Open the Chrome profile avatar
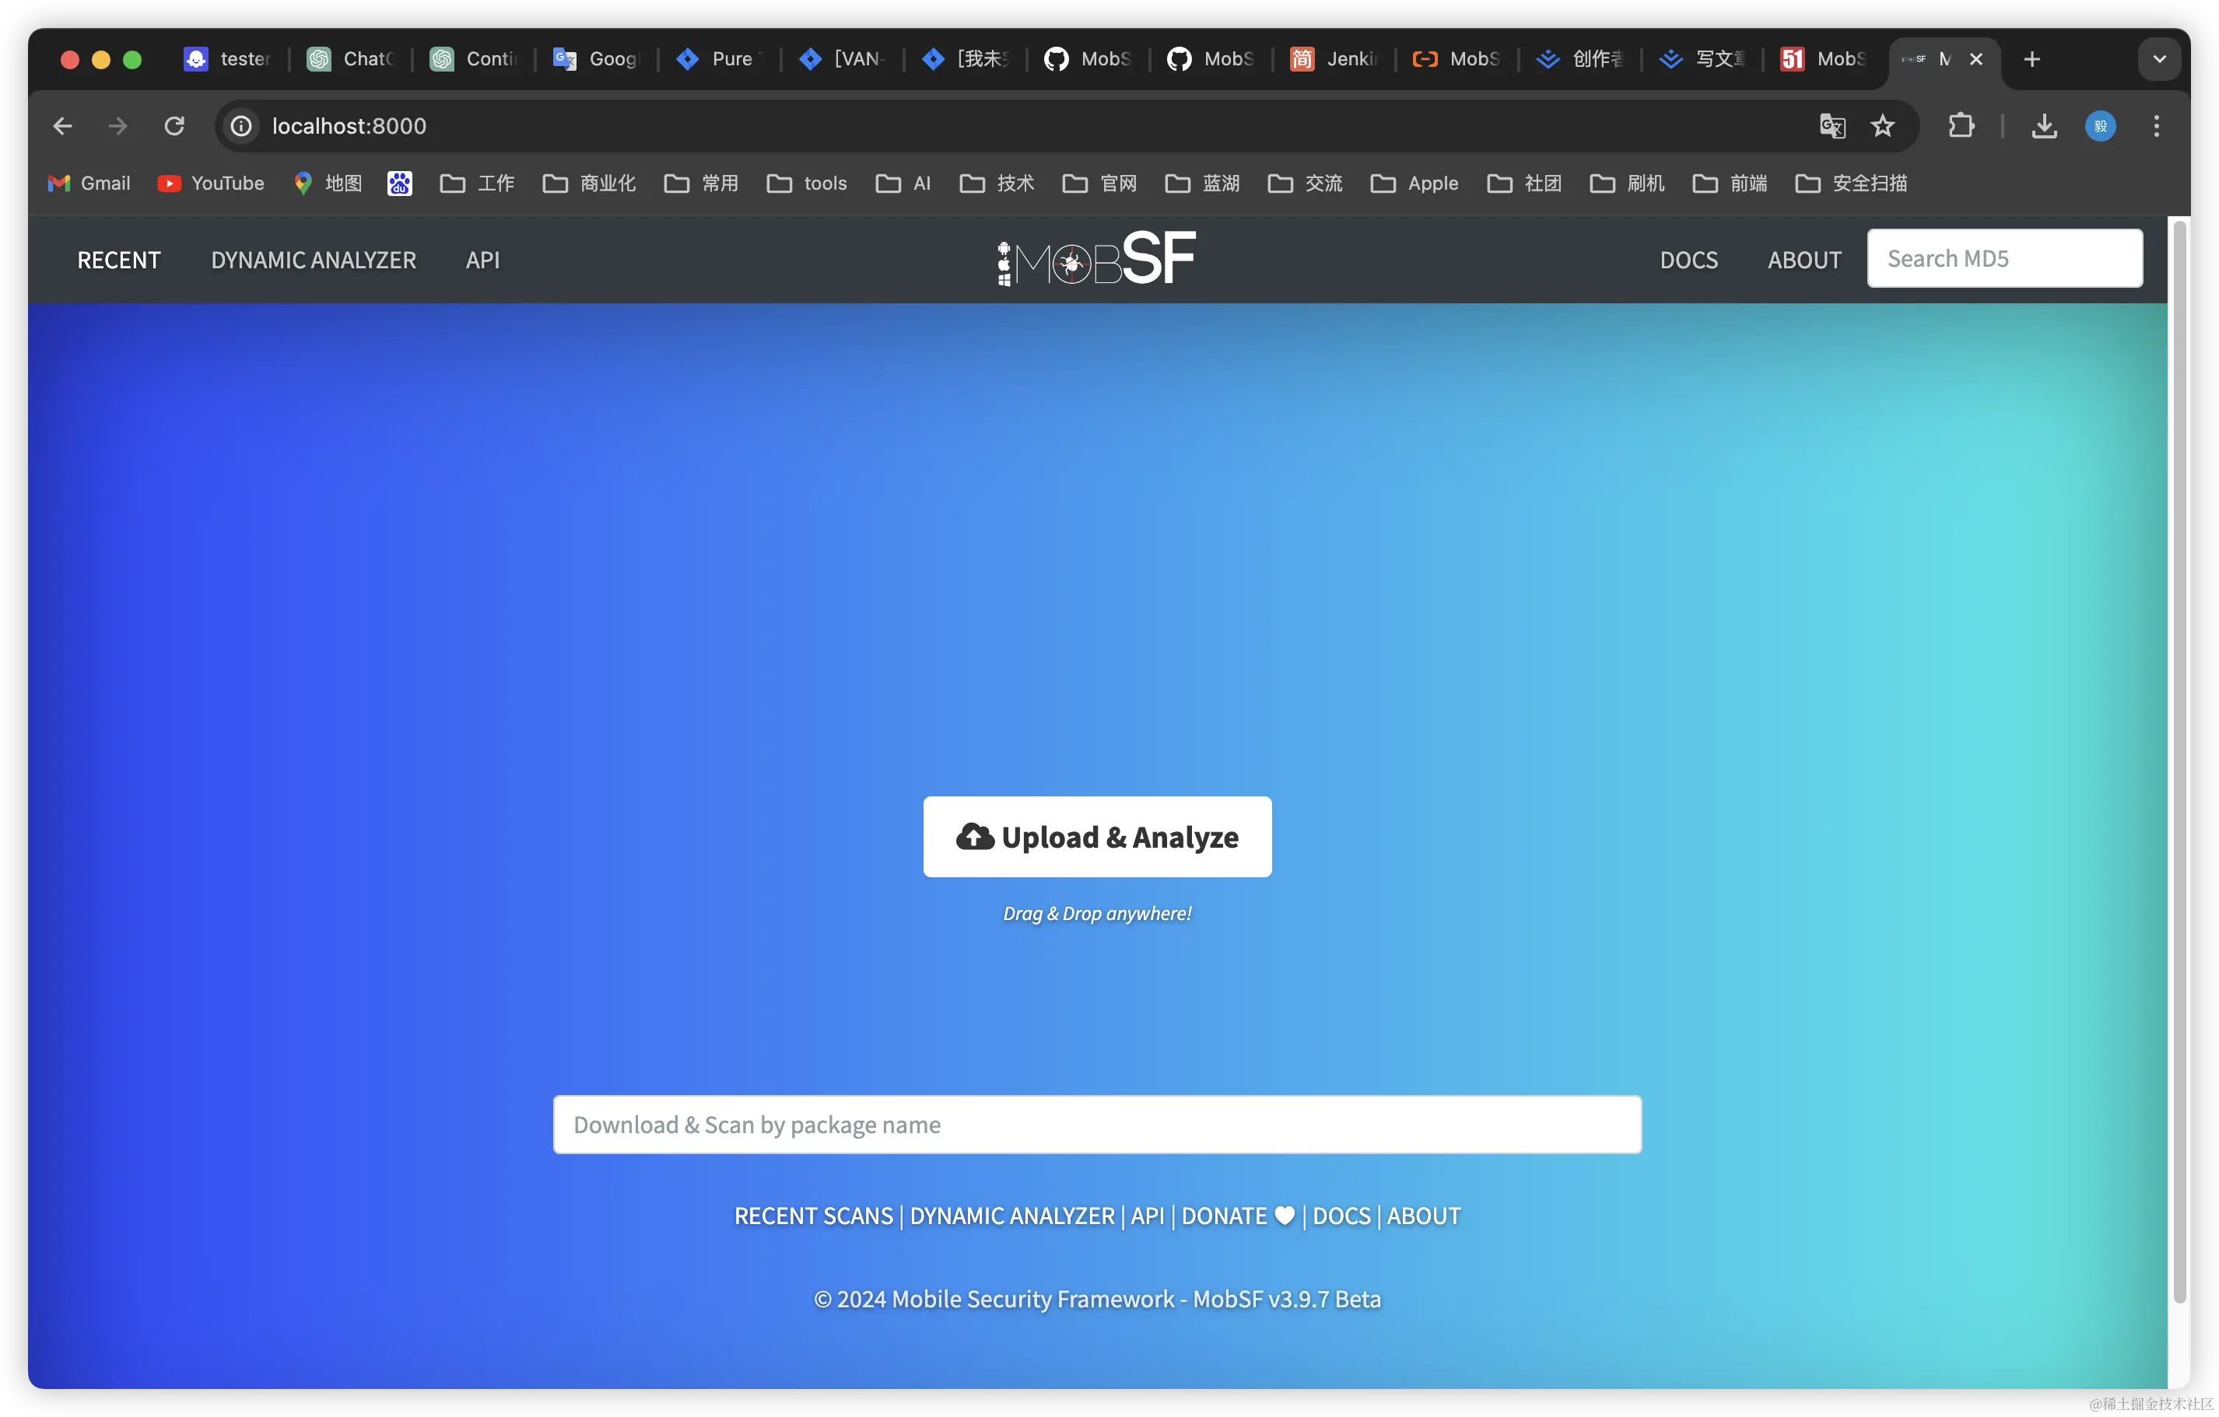Image resolution: width=2219 pixels, height=1417 pixels. coord(2100,125)
